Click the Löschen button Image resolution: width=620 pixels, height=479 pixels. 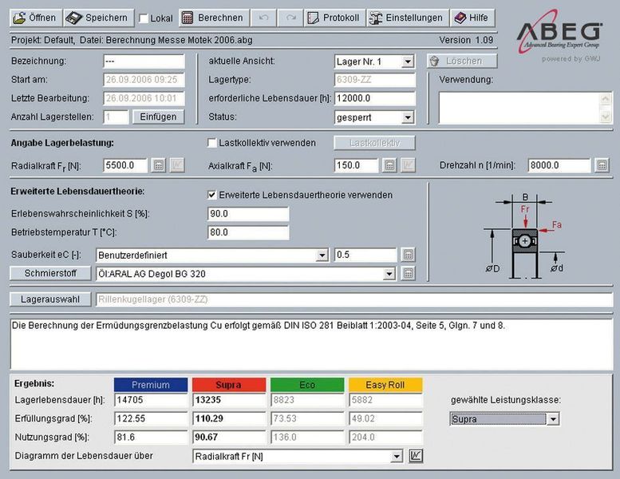(461, 61)
